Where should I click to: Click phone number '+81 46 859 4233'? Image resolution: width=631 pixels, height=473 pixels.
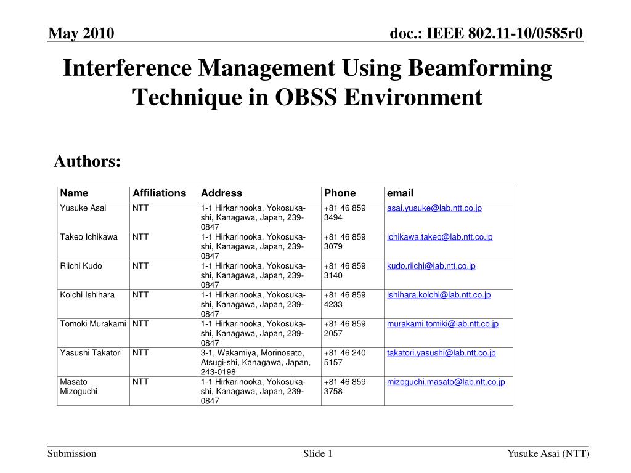pos(345,300)
